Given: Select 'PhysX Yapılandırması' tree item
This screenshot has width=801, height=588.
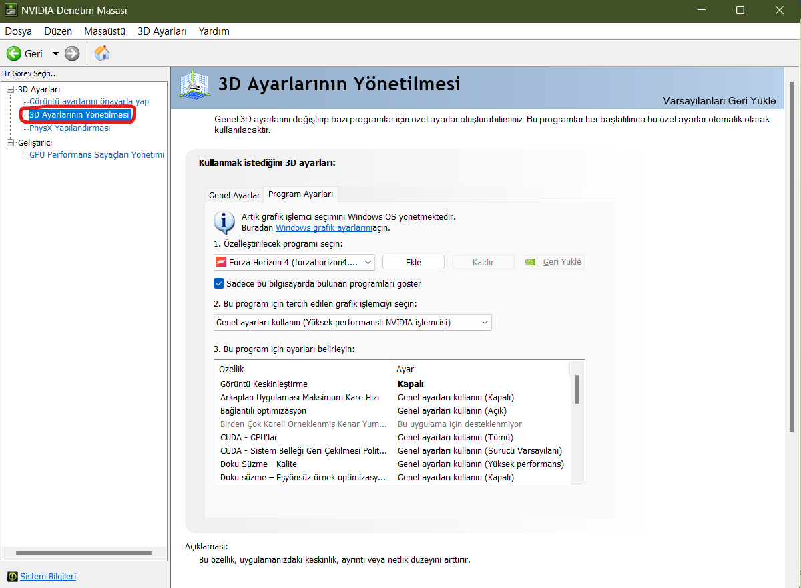Looking at the screenshot, I should [x=70, y=128].
